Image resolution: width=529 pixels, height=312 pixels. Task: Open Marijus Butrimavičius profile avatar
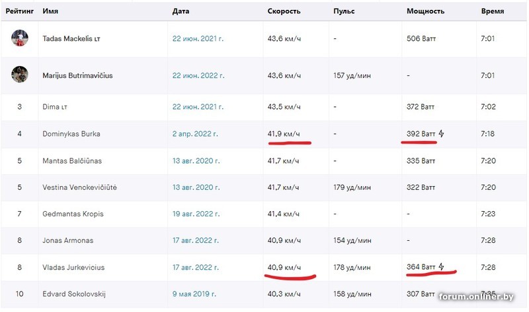click(20, 75)
